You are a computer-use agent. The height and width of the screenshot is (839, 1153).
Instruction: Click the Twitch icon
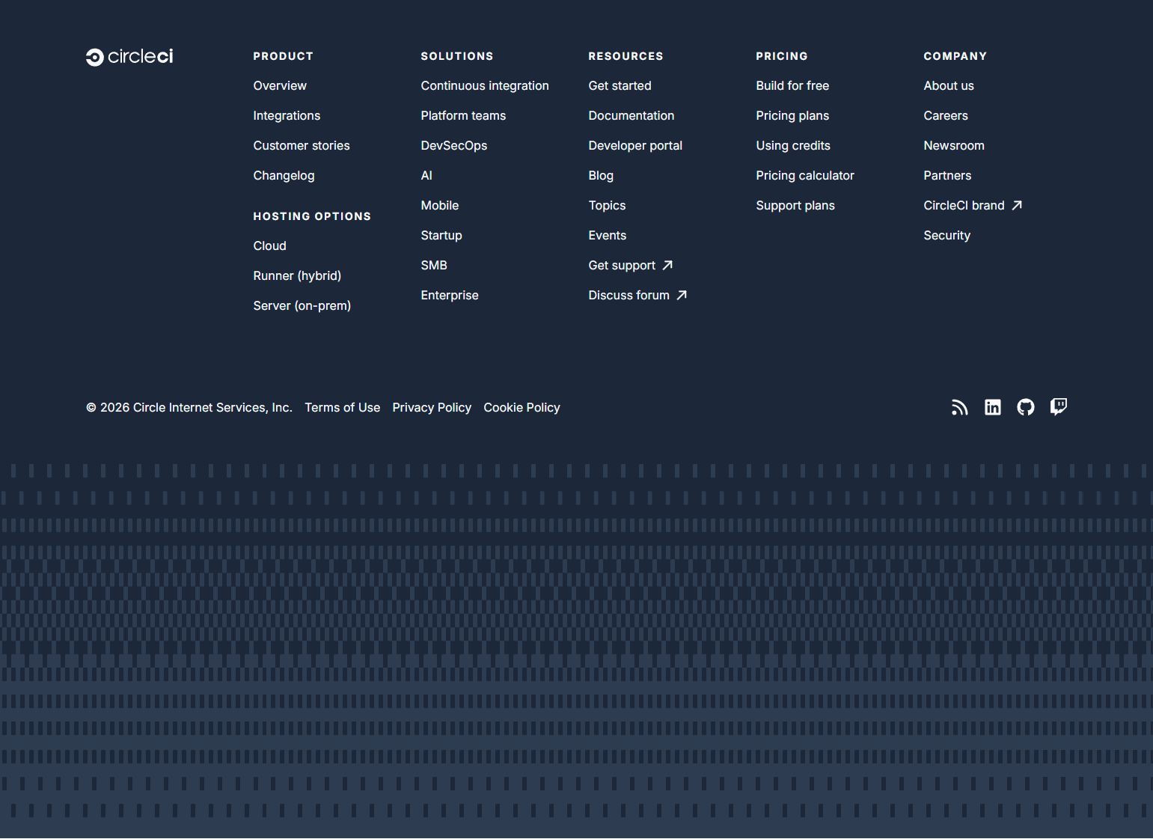pyautogui.click(x=1059, y=407)
